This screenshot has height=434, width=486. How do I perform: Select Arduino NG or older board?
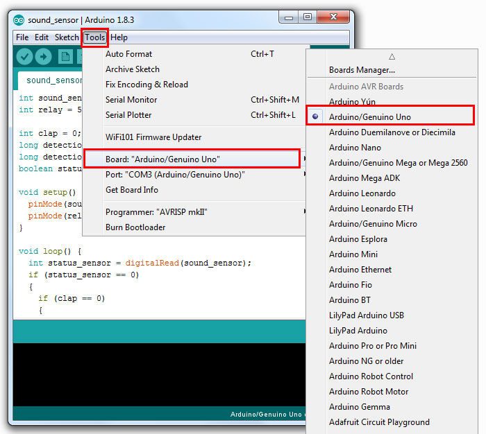tap(392, 361)
